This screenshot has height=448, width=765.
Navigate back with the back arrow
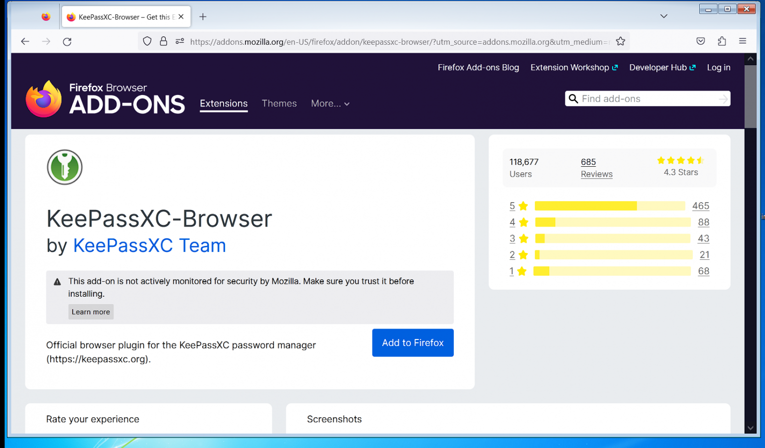(25, 41)
